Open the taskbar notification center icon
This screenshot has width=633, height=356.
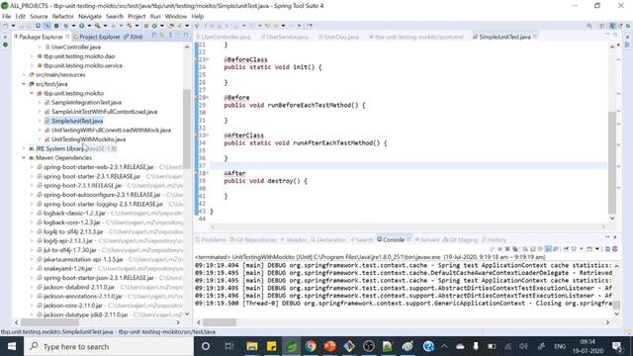[617, 346]
